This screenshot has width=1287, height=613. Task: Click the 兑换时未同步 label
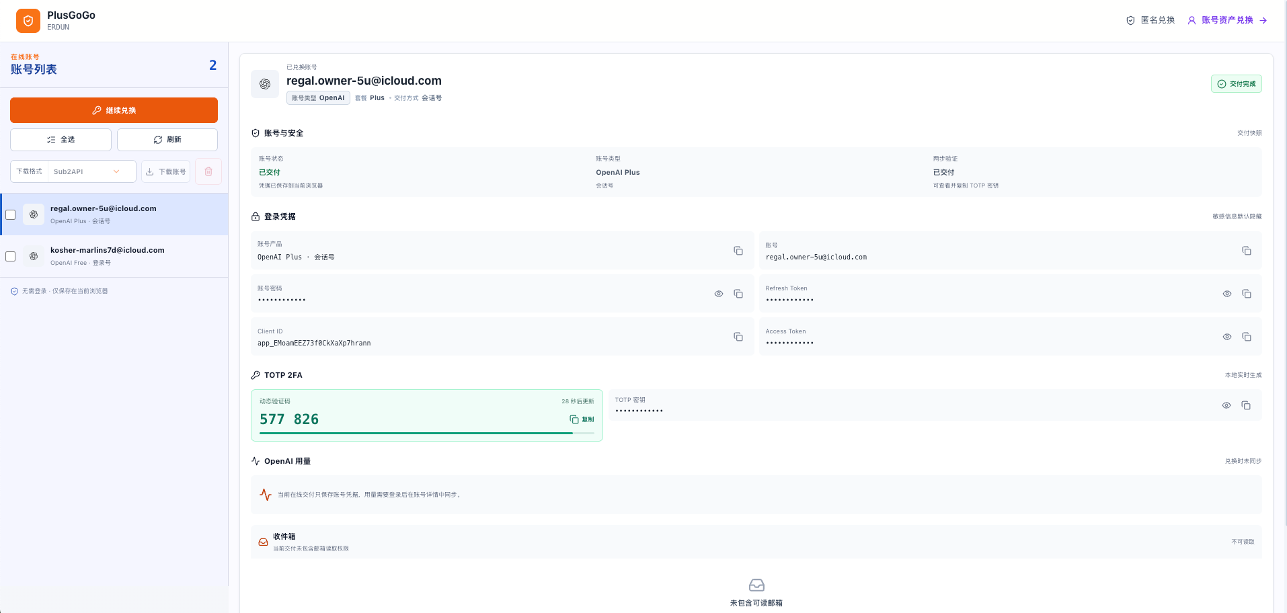[1243, 461]
